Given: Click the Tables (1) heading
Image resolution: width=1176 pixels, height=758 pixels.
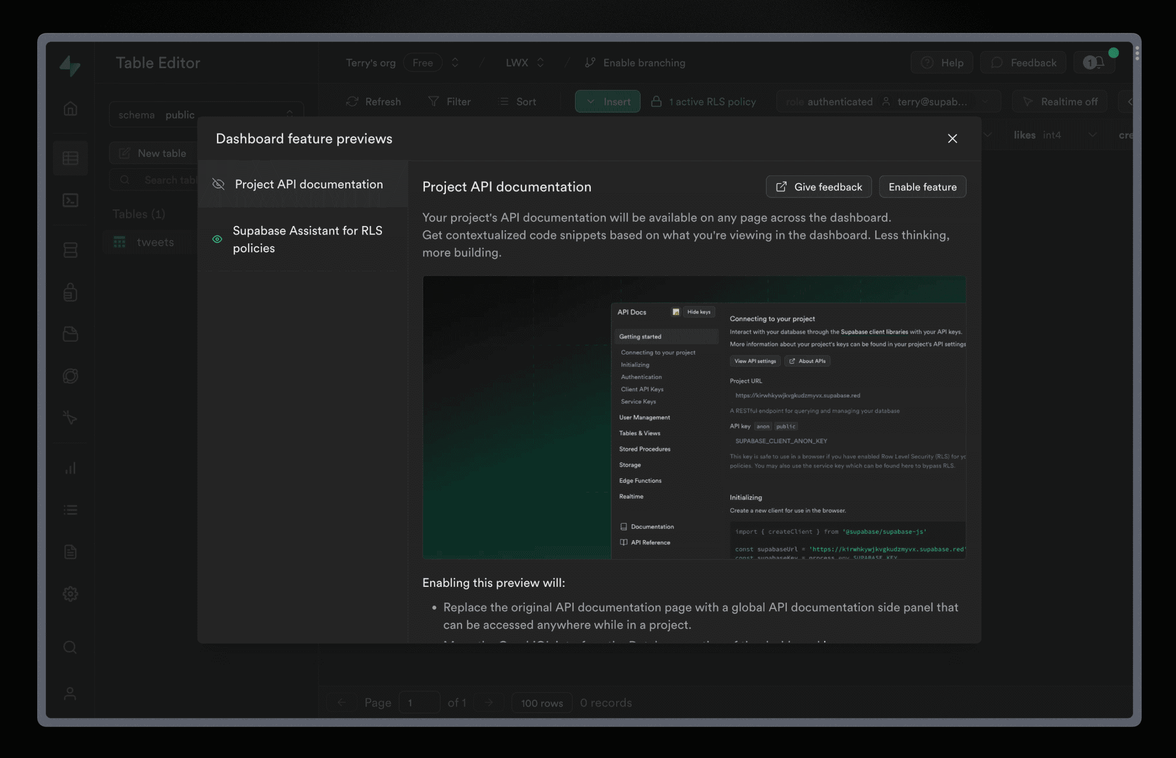Looking at the screenshot, I should point(138,214).
